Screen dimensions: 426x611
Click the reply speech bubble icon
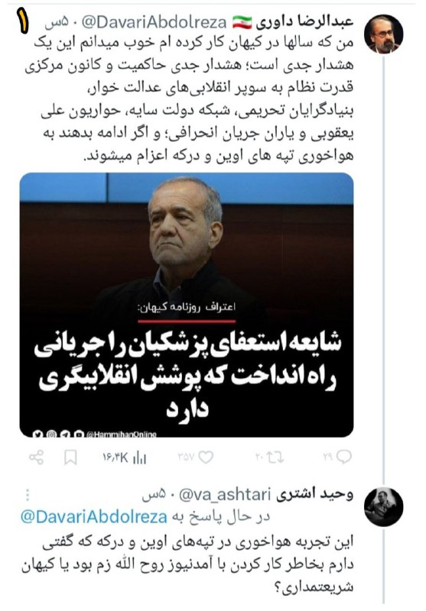point(344,457)
